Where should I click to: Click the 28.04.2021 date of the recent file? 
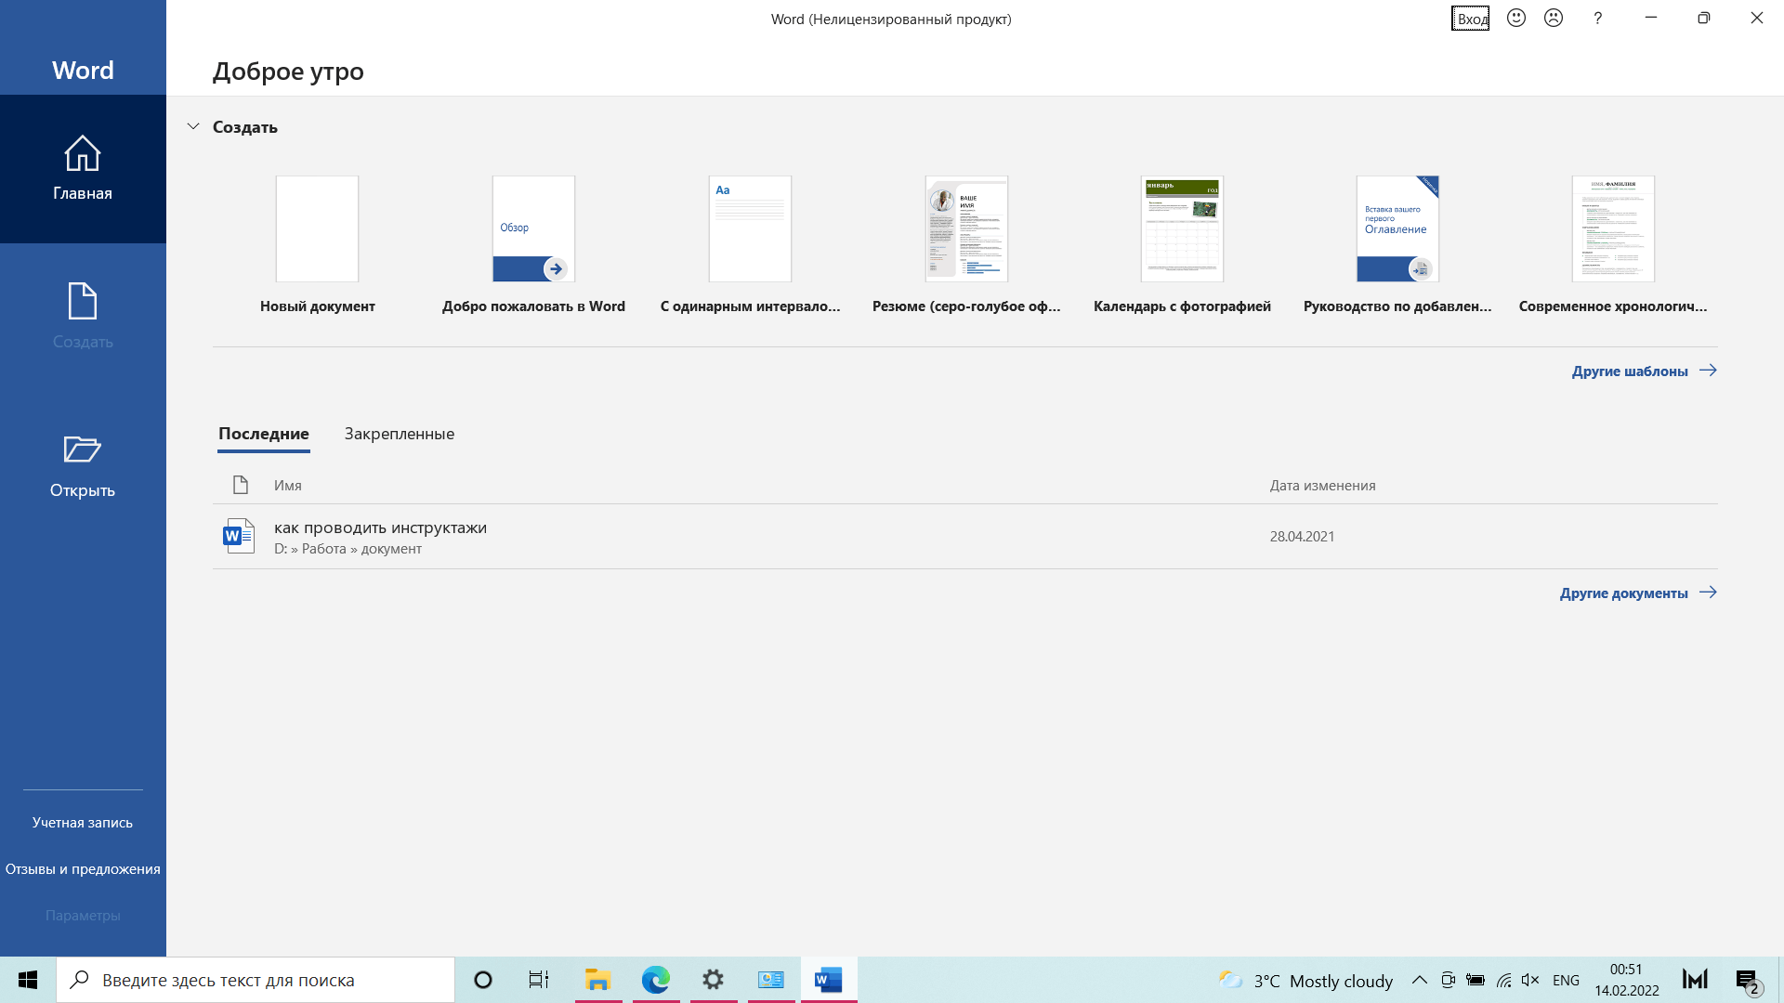click(x=1302, y=536)
